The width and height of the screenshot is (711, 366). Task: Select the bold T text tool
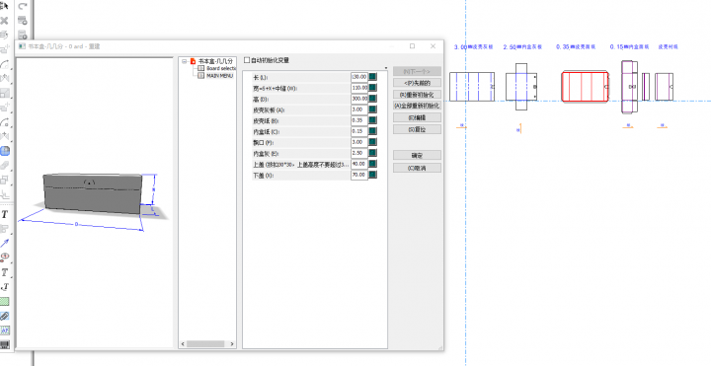pyautogui.click(x=5, y=214)
